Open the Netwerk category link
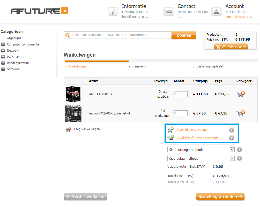The width and height of the screenshot is (260, 207). pyautogui.click(x=13, y=50)
